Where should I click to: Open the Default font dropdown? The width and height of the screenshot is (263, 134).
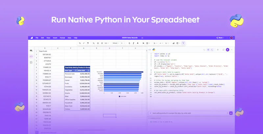point(116,43)
